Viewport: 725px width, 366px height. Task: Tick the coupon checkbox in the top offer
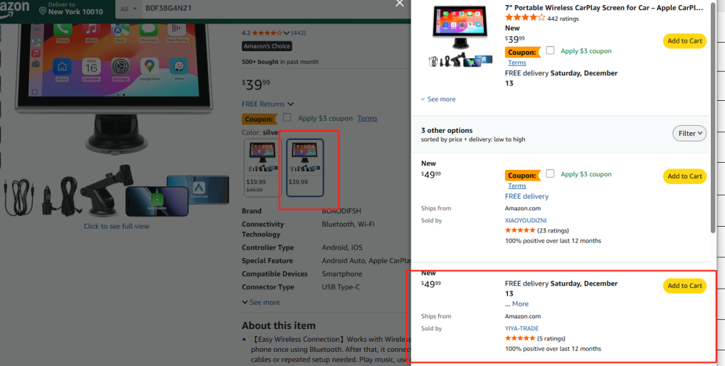(x=550, y=50)
